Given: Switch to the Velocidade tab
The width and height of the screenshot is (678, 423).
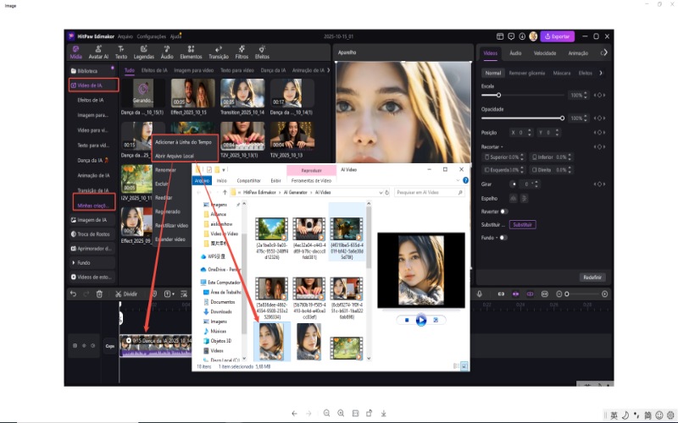Looking at the screenshot, I should [545, 53].
